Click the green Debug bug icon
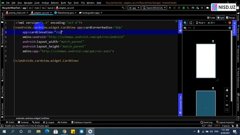This screenshot has height=135, width=240. pyautogui.click(x=183, y=7)
